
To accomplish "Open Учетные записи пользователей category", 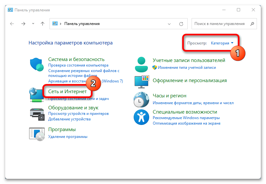I will pos(189,60).
